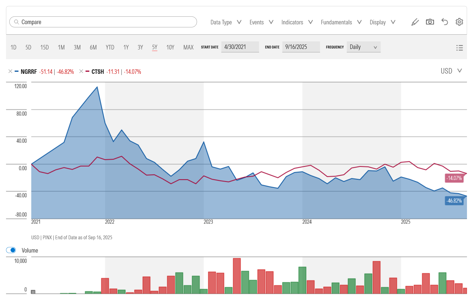Select the 1Y time range
Viewport: 473px width, 300px height.
coord(126,47)
